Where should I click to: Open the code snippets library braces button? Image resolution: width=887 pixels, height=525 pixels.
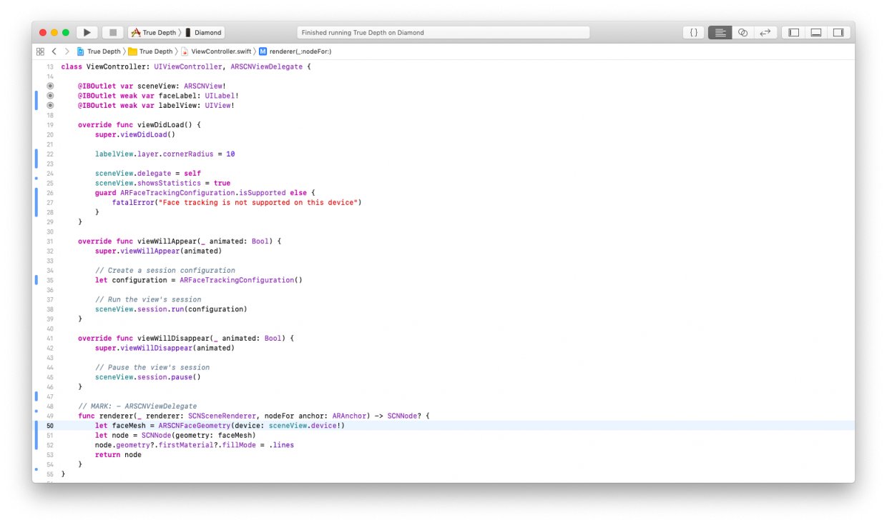pyautogui.click(x=693, y=33)
